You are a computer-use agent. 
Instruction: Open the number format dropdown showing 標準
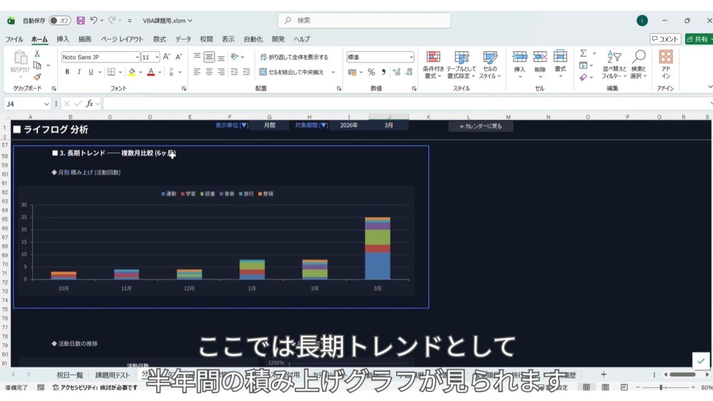[x=412, y=57]
